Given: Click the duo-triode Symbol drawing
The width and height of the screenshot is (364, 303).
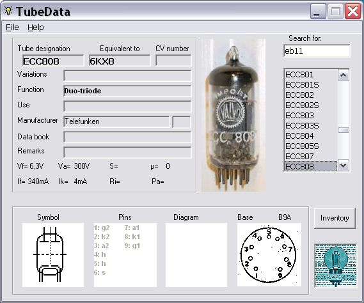Looking at the screenshot, I should click(x=53, y=255).
